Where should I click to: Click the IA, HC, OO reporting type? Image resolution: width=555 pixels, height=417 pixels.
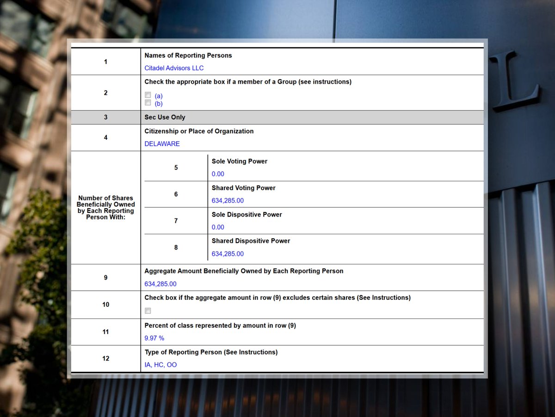click(x=160, y=365)
